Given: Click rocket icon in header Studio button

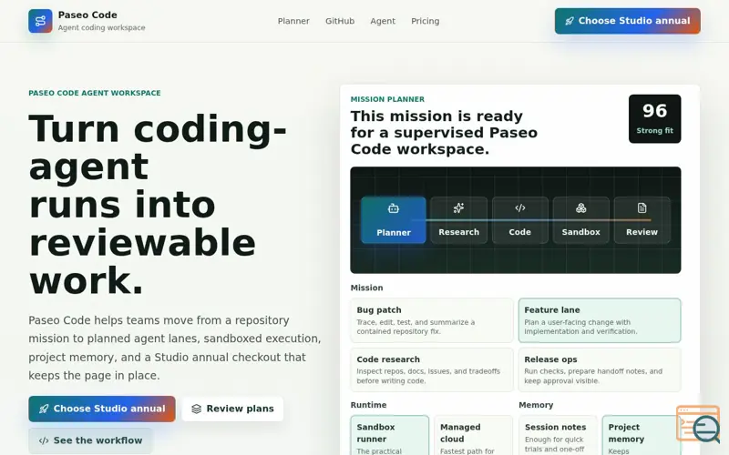Looking at the screenshot, I should [569, 21].
